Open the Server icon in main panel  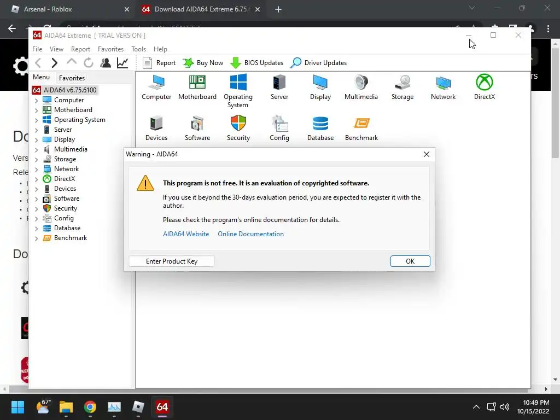coord(279,87)
